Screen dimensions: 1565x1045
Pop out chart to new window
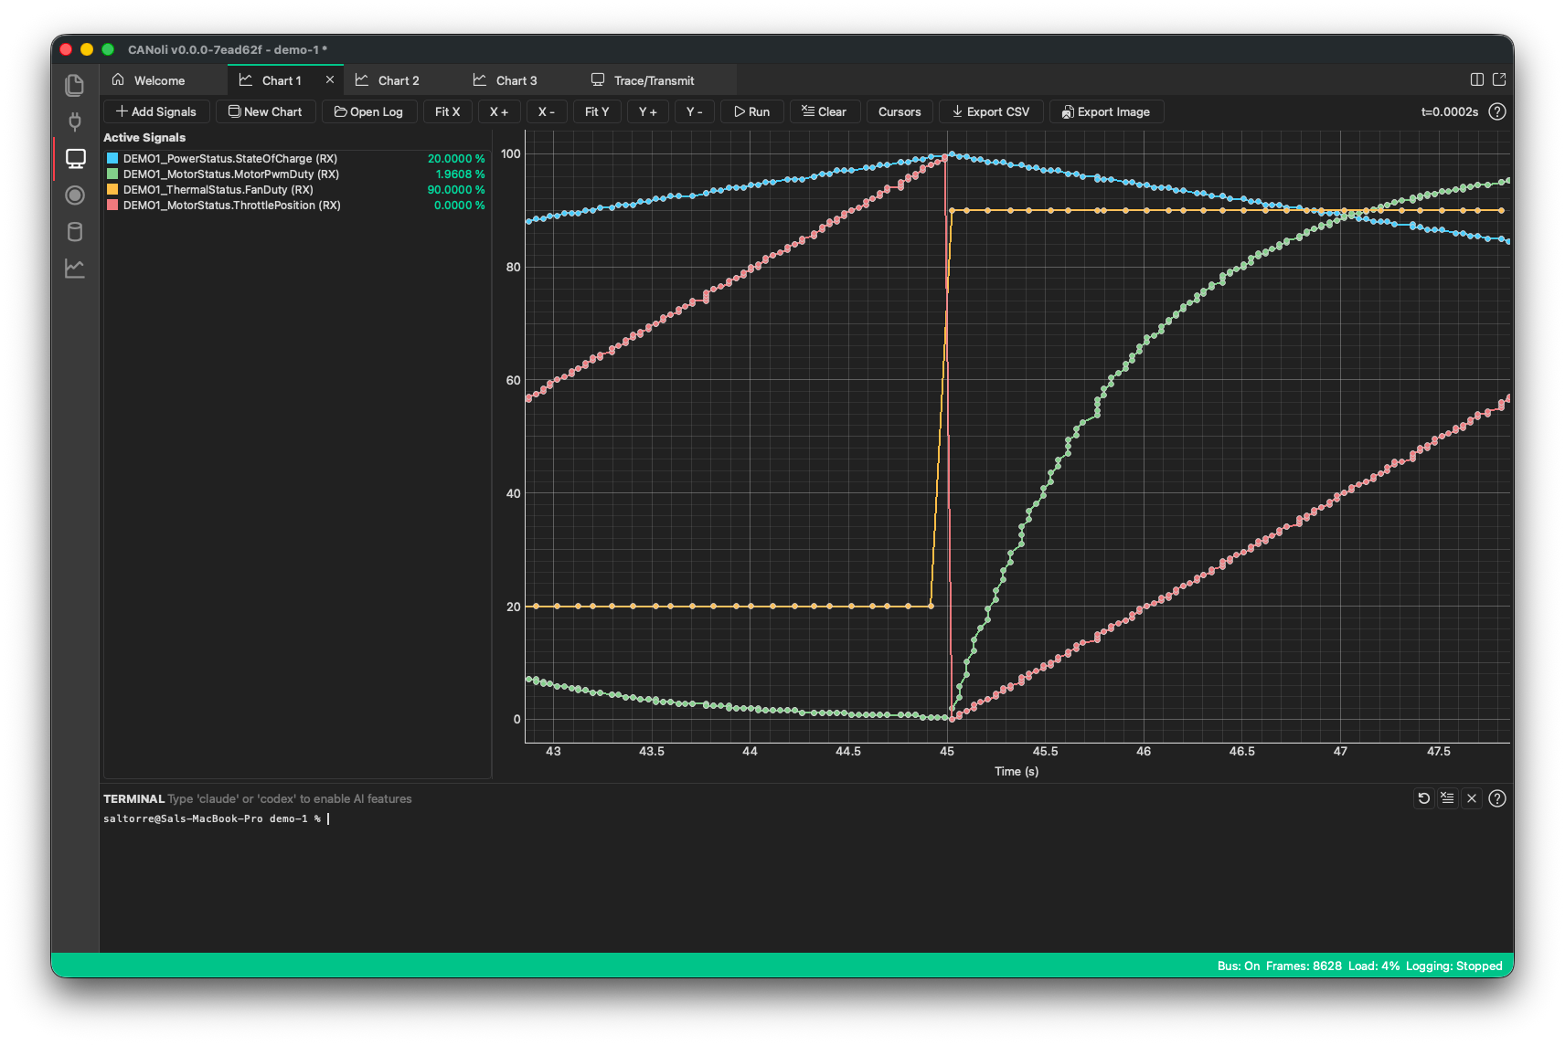[1499, 79]
